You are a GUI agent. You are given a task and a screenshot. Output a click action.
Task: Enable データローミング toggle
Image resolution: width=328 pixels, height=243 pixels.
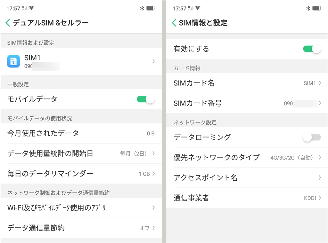[x=312, y=137]
